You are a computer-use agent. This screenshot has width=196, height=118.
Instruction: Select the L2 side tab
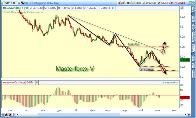coord(193,65)
